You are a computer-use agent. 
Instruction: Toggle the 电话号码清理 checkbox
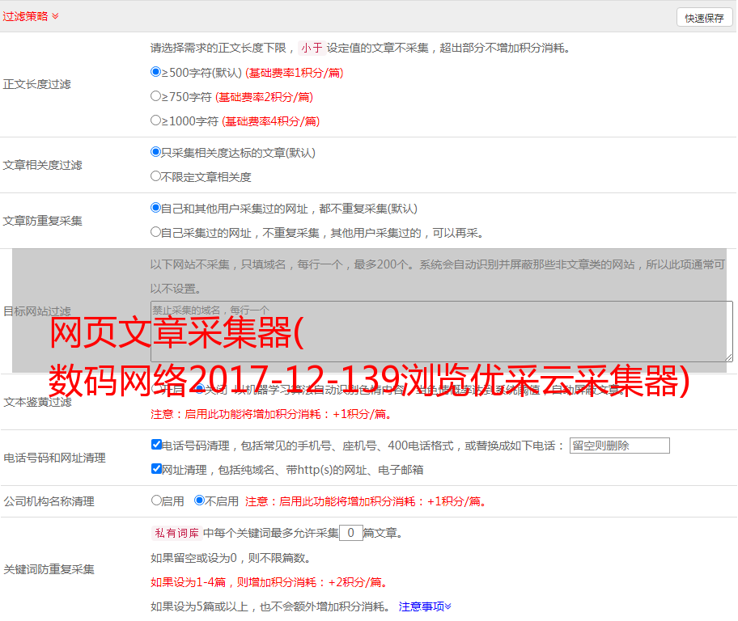pyautogui.click(x=156, y=445)
